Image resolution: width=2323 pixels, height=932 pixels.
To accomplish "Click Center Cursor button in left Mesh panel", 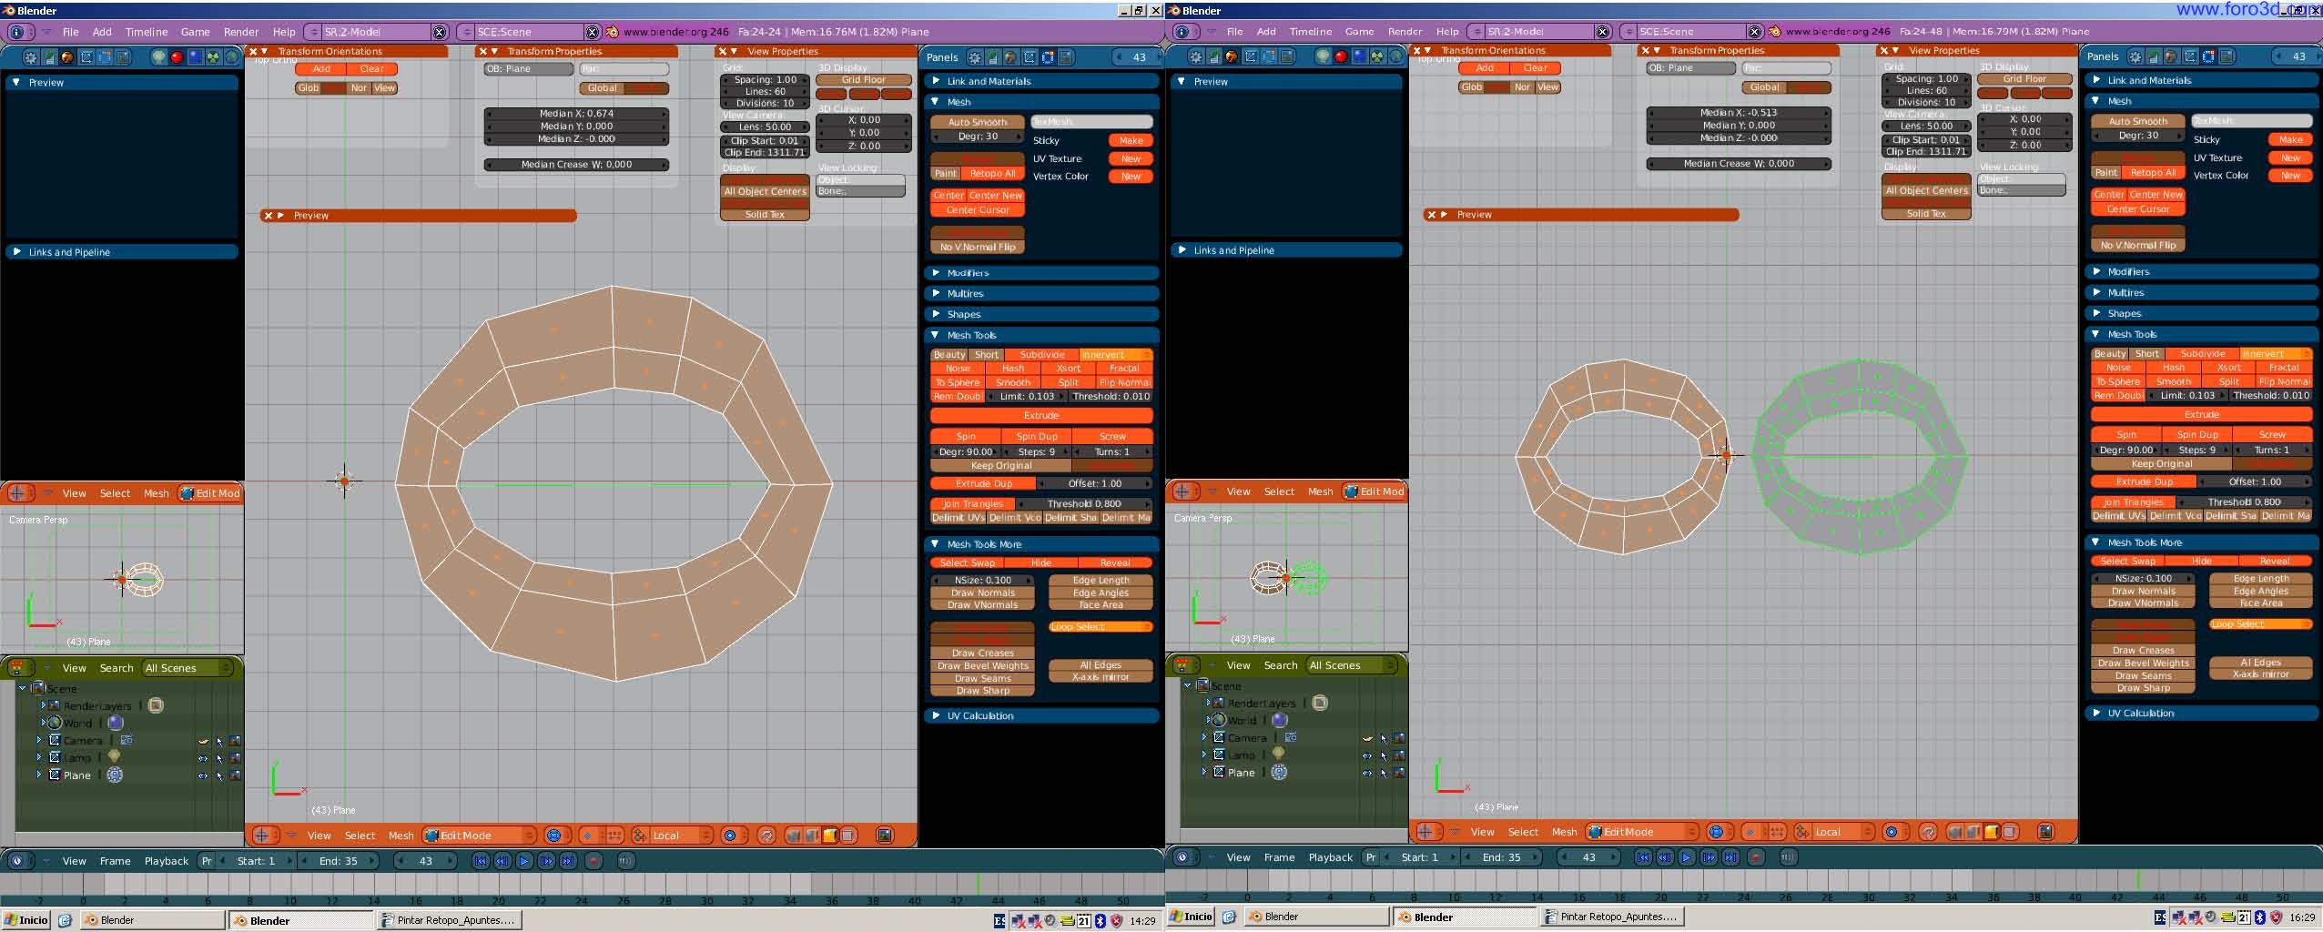I will [978, 210].
